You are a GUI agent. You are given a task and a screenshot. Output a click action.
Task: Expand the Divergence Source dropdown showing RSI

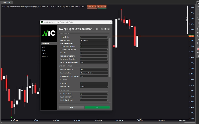click(94, 69)
